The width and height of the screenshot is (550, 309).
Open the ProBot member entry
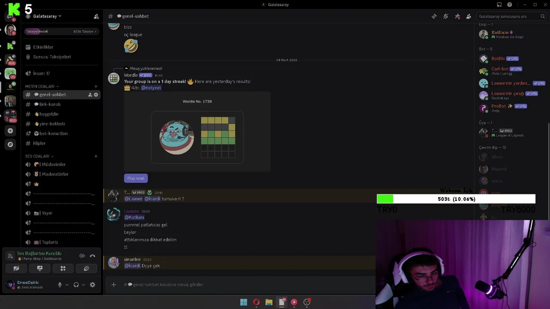[511, 108]
